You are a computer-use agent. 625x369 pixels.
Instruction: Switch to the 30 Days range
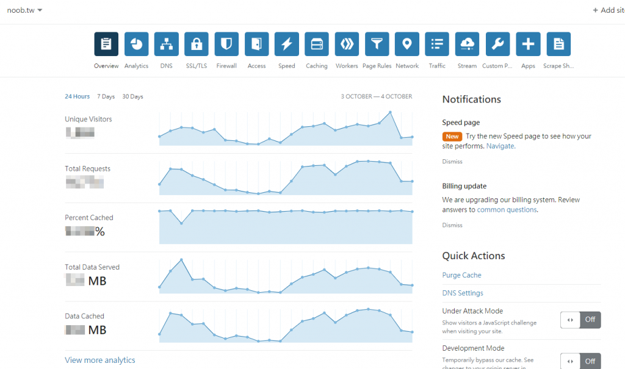132,96
